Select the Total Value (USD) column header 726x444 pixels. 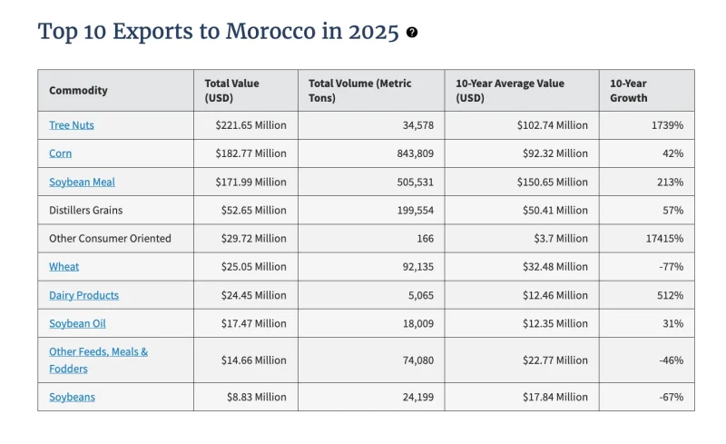point(232,91)
